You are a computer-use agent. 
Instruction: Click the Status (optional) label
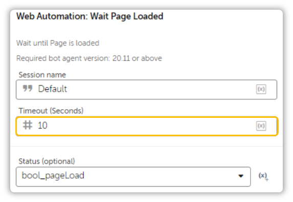pyautogui.click(x=47, y=161)
